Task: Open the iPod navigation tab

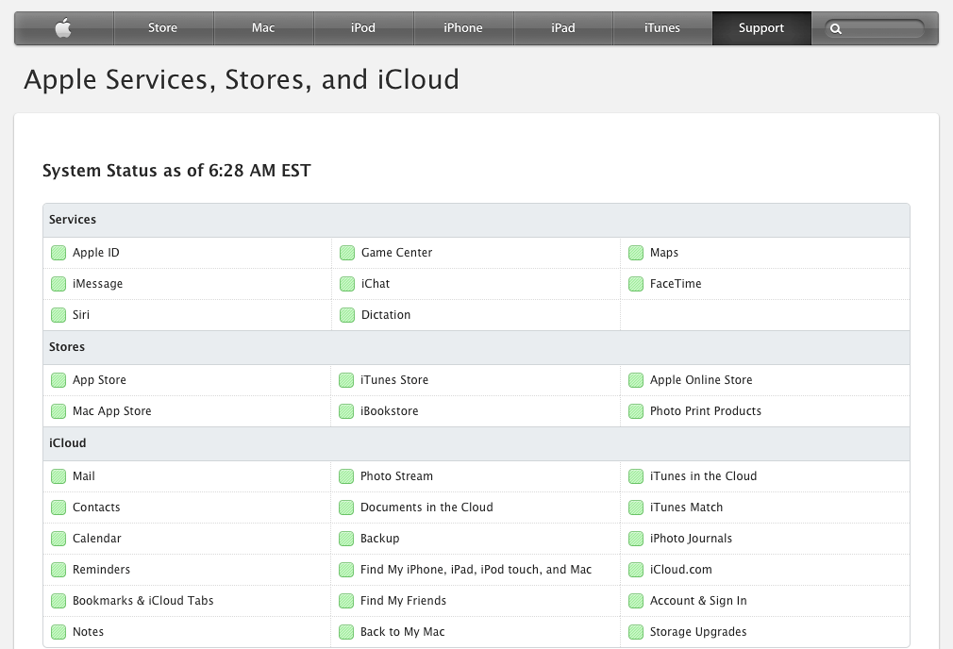Action: click(x=363, y=28)
